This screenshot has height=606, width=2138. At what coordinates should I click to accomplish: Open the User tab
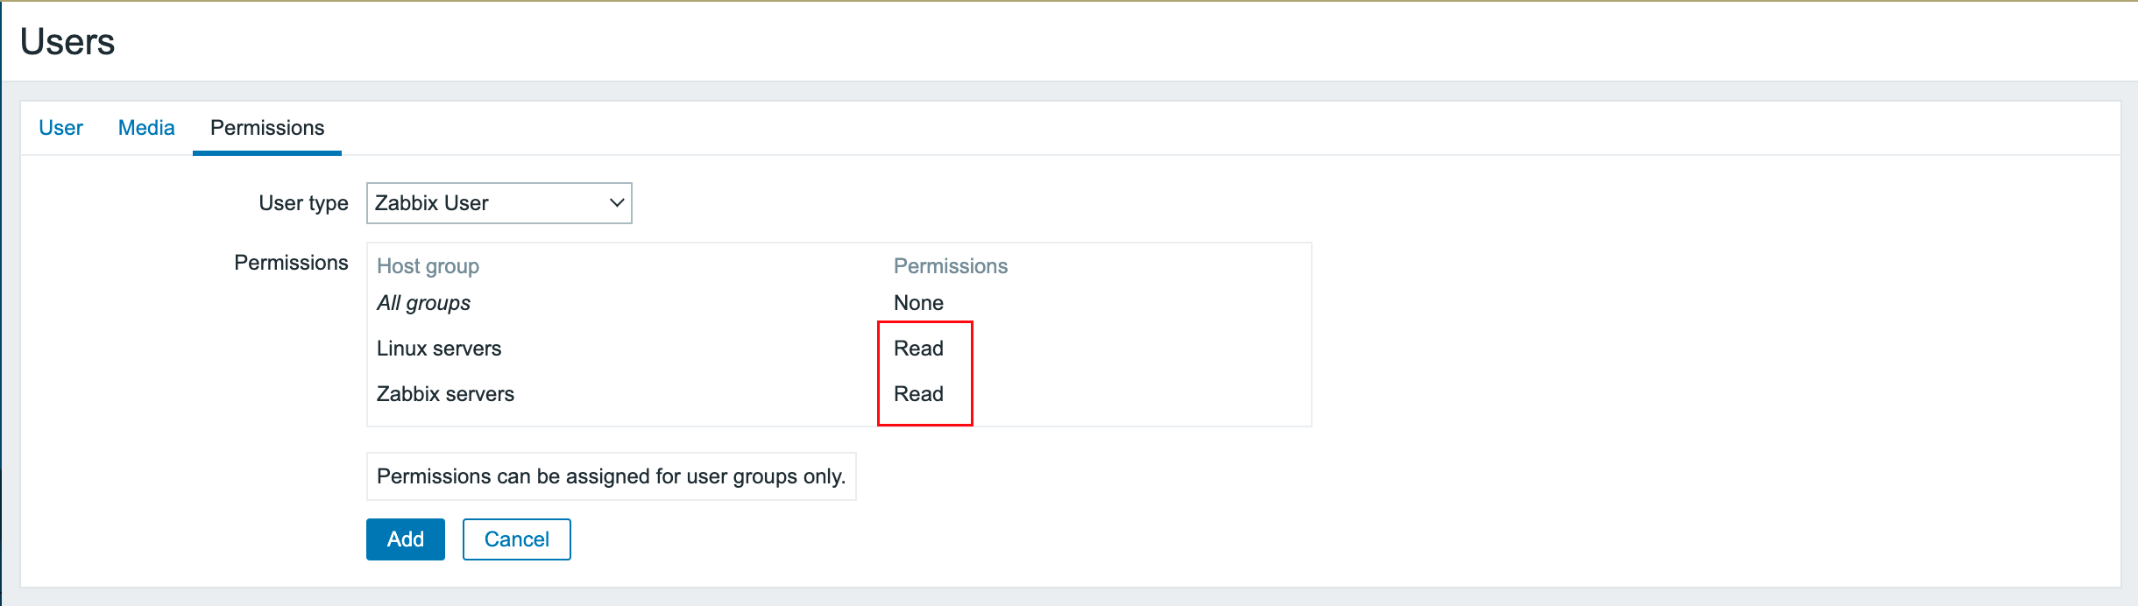point(60,128)
